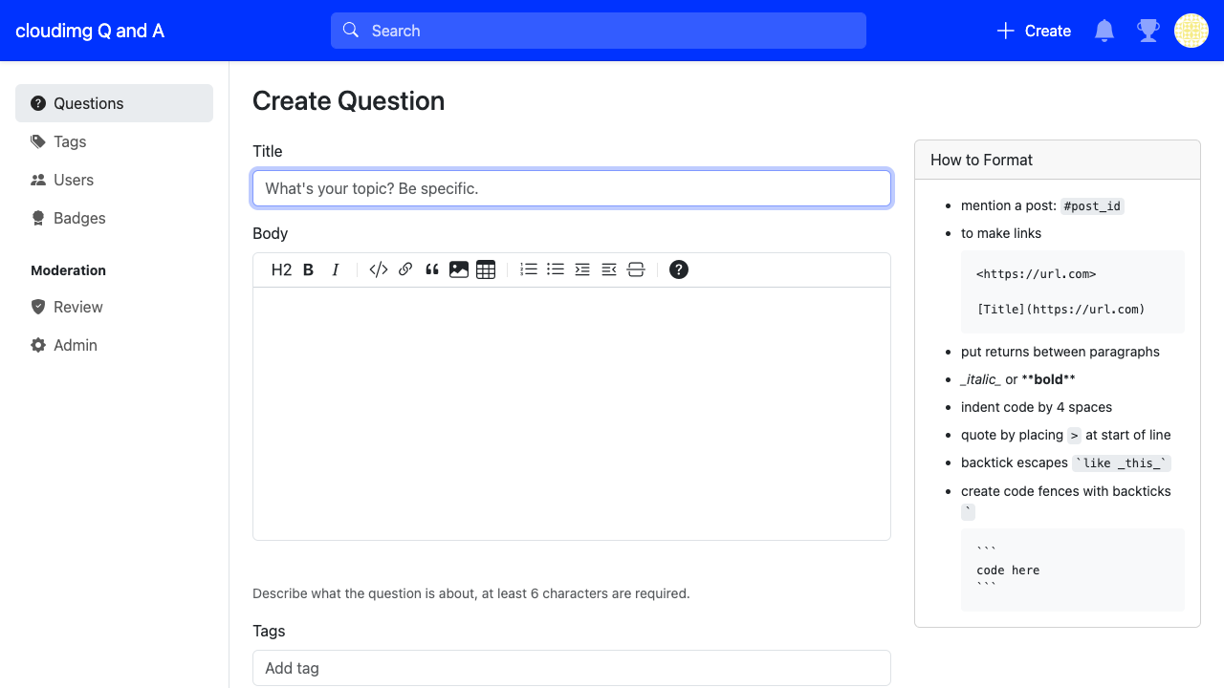
Task: Open the achievements trophy icon
Action: coord(1147,31)
